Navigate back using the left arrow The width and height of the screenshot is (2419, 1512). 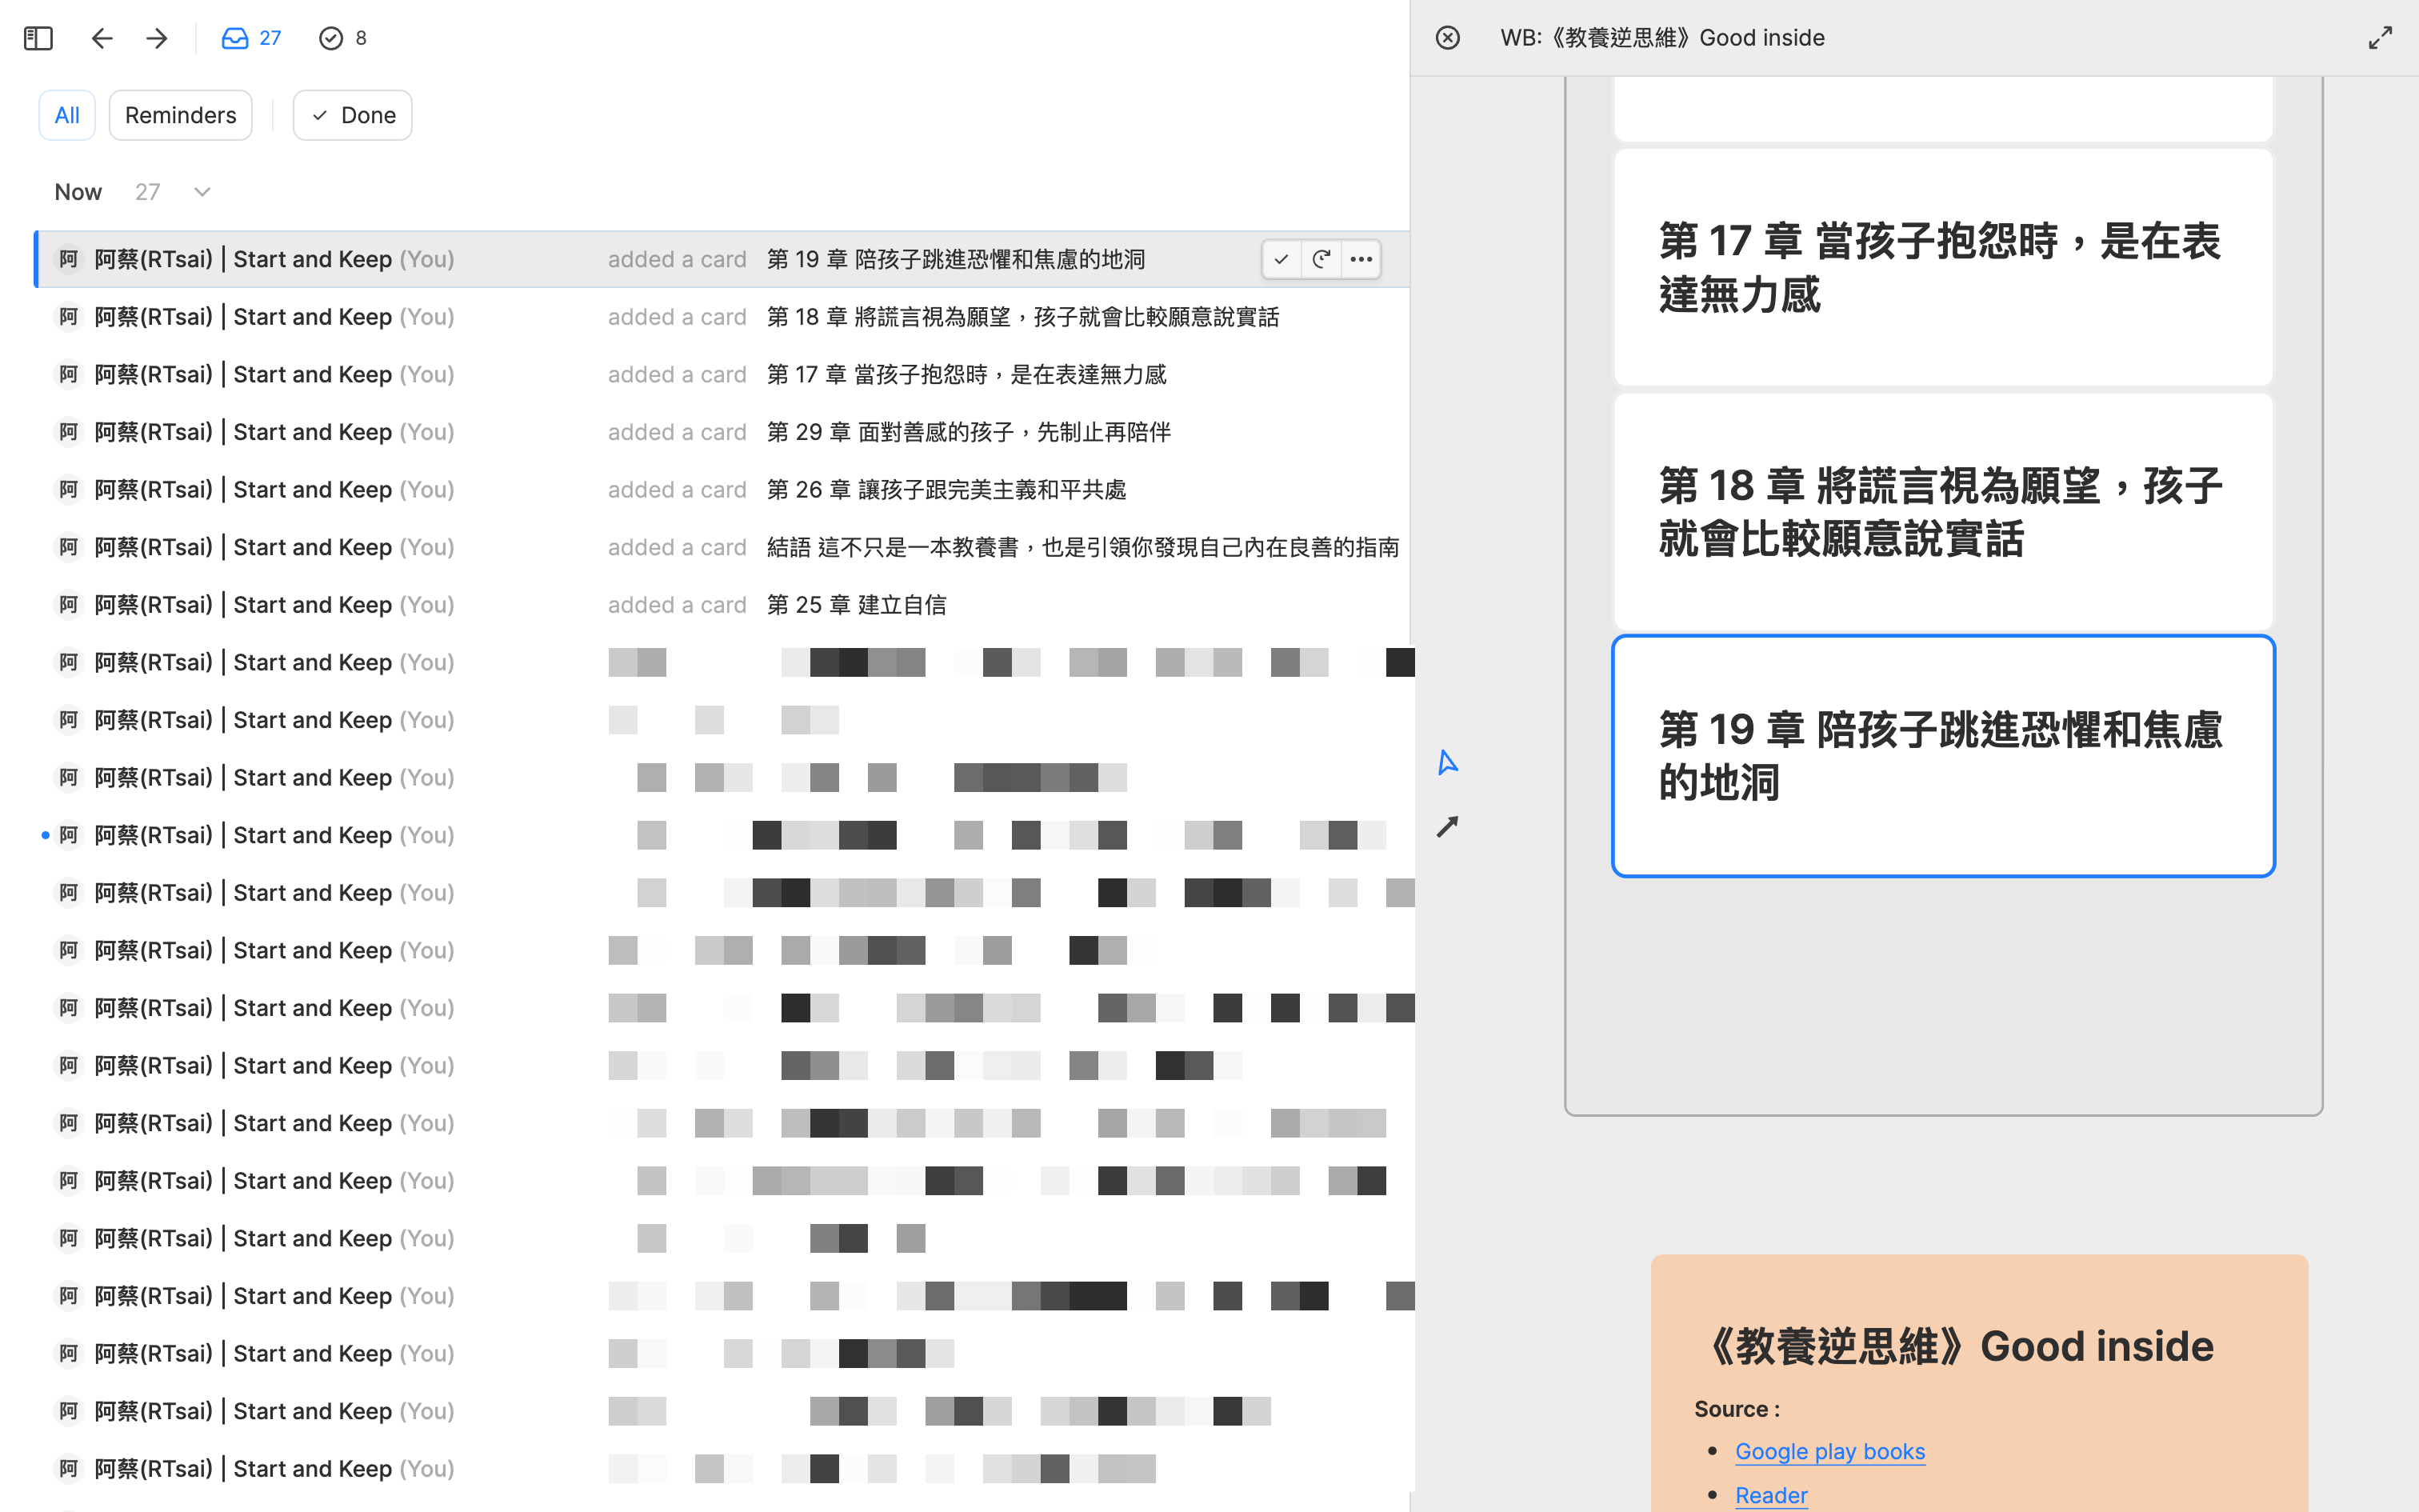(102, 38)
